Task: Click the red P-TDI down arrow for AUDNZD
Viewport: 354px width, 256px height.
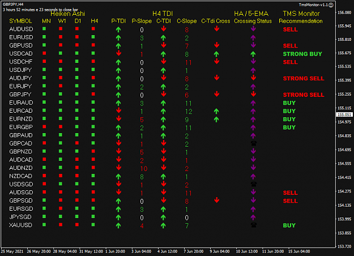Action: pyautogui.click(x=118, y=168)
